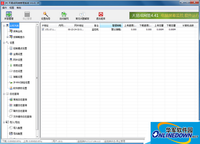Click the 软件授权设置 user icon
The height and width of the screenshot is (144, 200).
(11, 88)
